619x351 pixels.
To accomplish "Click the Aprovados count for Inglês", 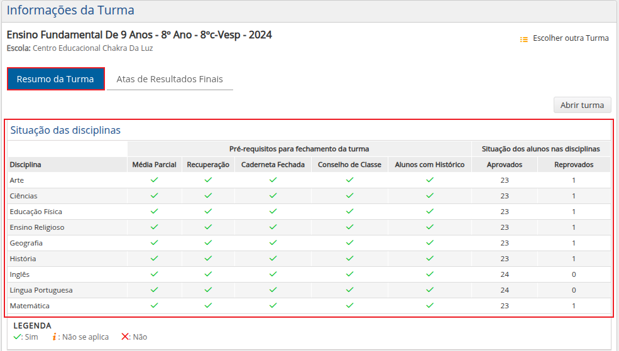I will tap(505, 274).
